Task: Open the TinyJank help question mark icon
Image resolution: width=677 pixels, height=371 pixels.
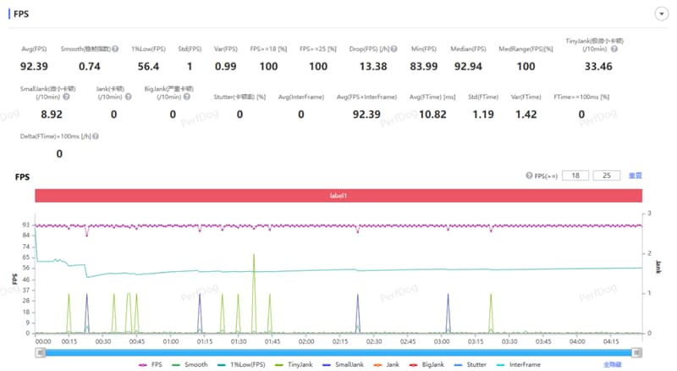Action: [x=614, y=49]
